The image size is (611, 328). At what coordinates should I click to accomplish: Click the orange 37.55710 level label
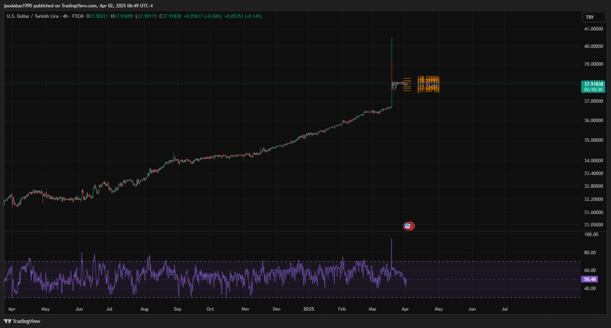click(428, 91)
